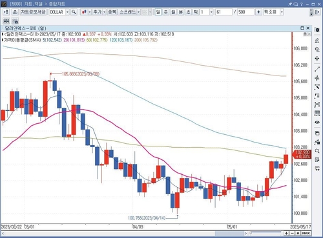Save chart info with 차트정보저장 button
Screen dimensions: 323x238
pyautogui.click(x=33, y=12)
